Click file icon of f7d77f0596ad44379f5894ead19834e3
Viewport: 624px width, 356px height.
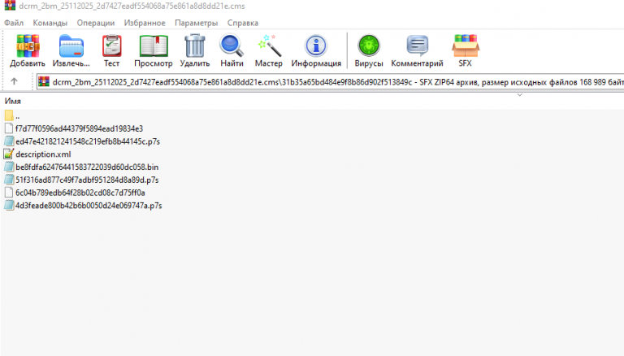(9, 128)
